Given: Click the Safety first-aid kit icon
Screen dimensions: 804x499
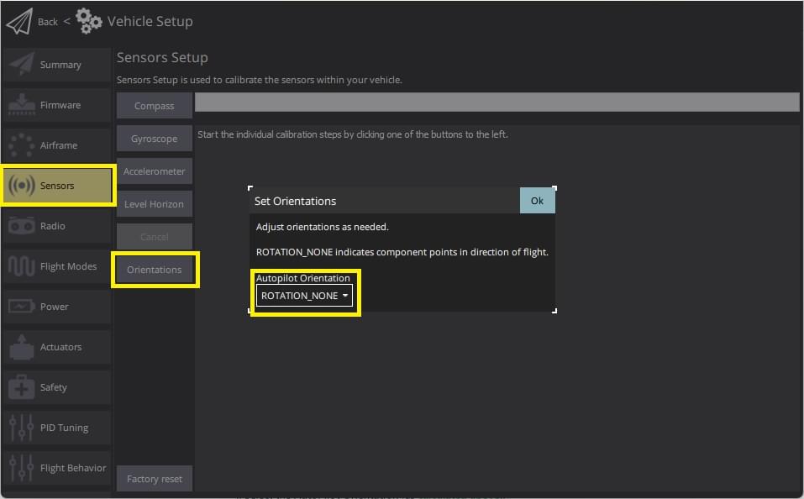Looking at the screenshot, I should 21,387.
